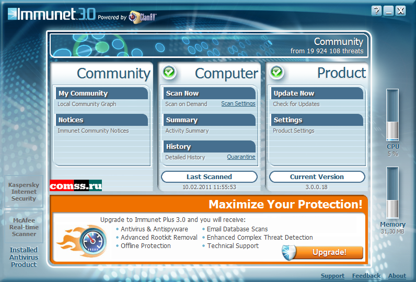The height and width of the screenshot is (282, 416).
Task: Click 'Check for Updates' text
Action: coord(296,104)
